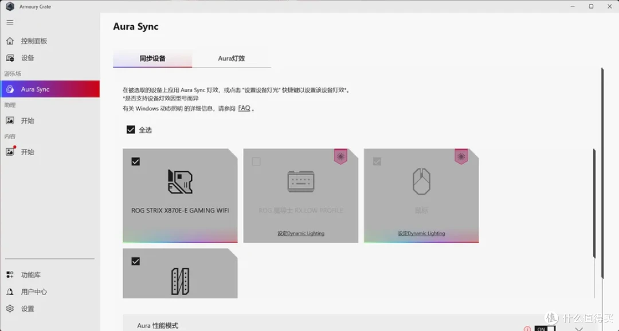The image size is (619, 331).
Task: Select the Aura Sync sidebar icon
Action: pyautogui.click(x=10, y=89)
